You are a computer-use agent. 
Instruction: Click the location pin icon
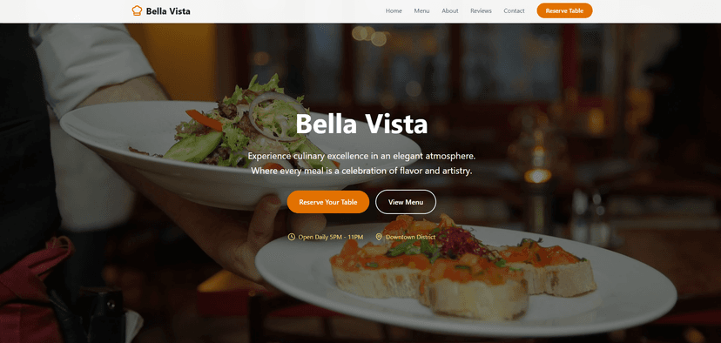pos(379,237)
